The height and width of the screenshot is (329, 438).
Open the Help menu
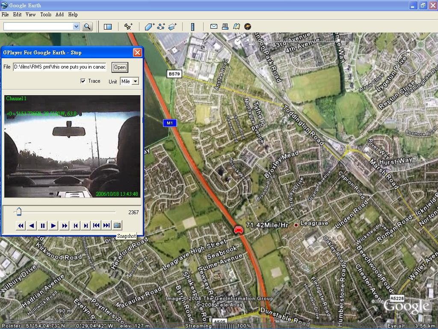[73, 15]
